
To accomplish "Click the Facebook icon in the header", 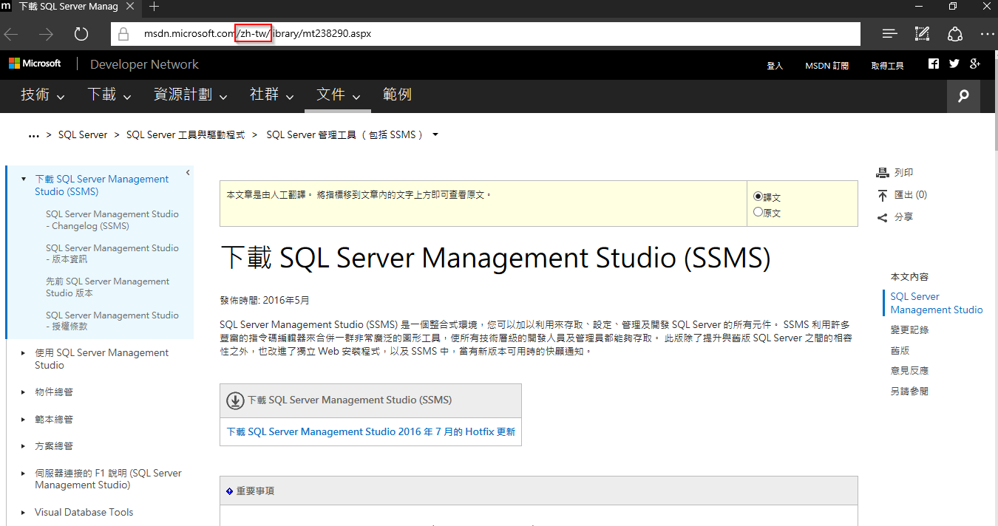I will (933, 64).
